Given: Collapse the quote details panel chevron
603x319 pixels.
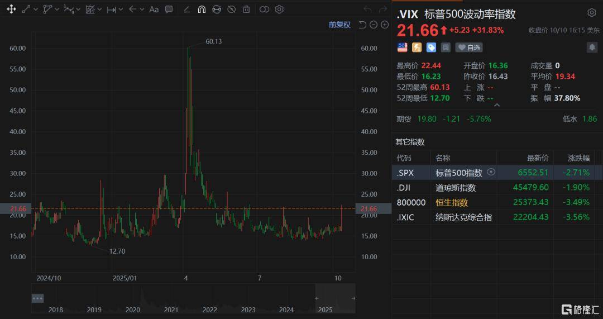Looking at the screenshot, I should point(497,105).
